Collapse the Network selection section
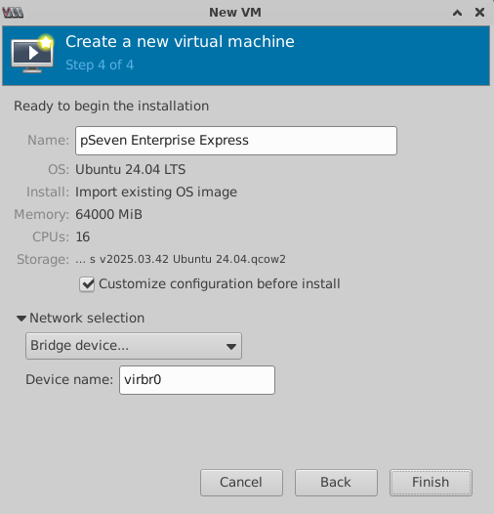The width and height of the screenshot is (494, 514). [x=21, y=319]
